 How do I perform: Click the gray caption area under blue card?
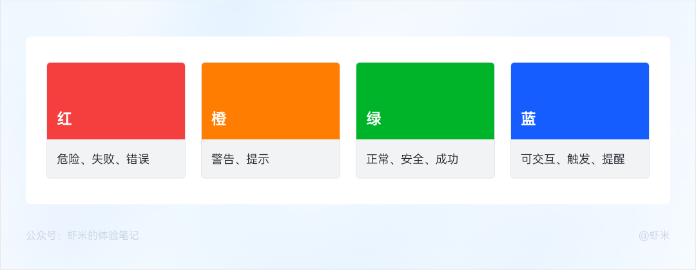pos(580,159)
